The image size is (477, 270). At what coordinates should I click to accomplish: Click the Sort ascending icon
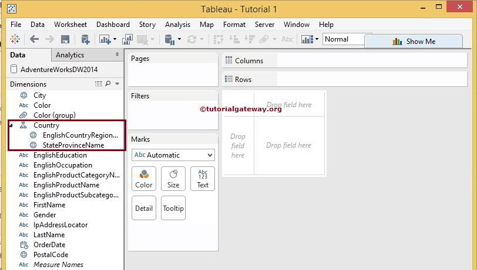(x=234, y=39)
